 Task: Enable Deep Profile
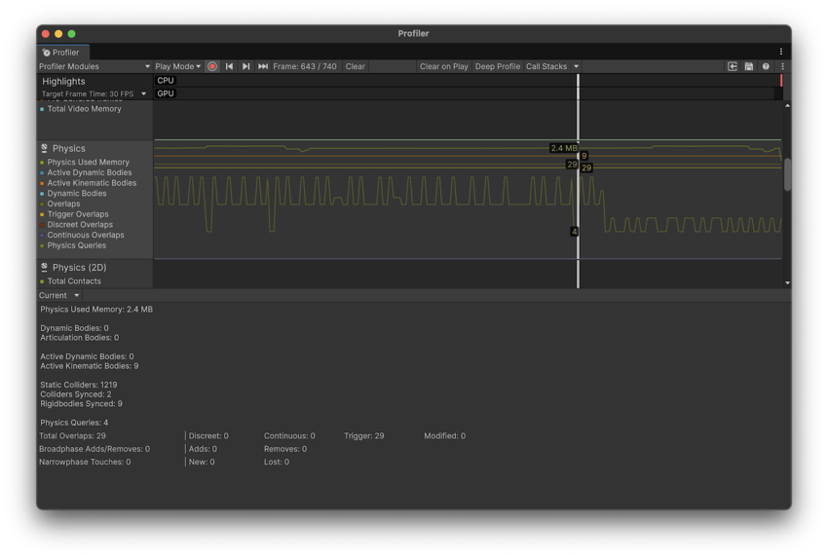point(497,66)
